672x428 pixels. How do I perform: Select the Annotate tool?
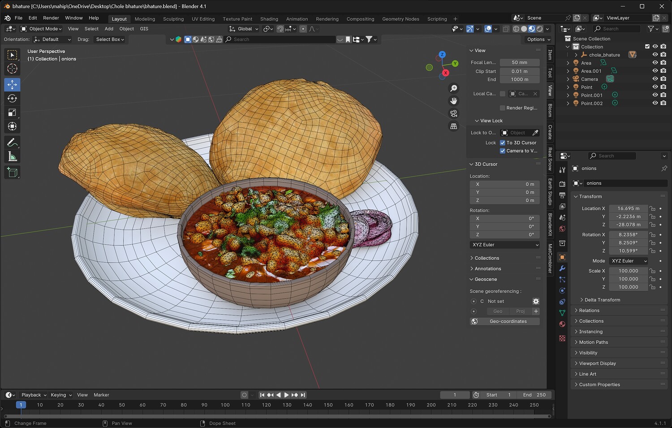[13, 143]
